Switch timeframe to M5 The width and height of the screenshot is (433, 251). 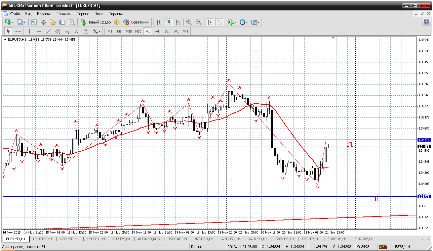tap(119, 31)
